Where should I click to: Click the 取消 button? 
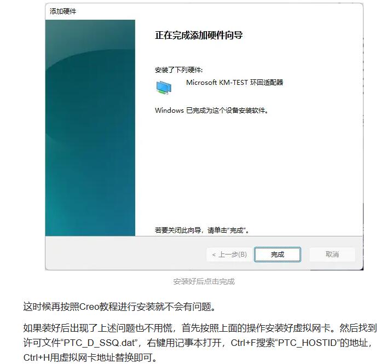click(332, 255)
